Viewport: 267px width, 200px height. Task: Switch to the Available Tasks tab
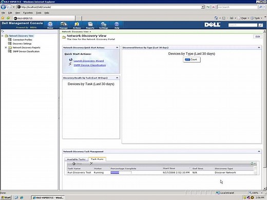pos(76,159)
